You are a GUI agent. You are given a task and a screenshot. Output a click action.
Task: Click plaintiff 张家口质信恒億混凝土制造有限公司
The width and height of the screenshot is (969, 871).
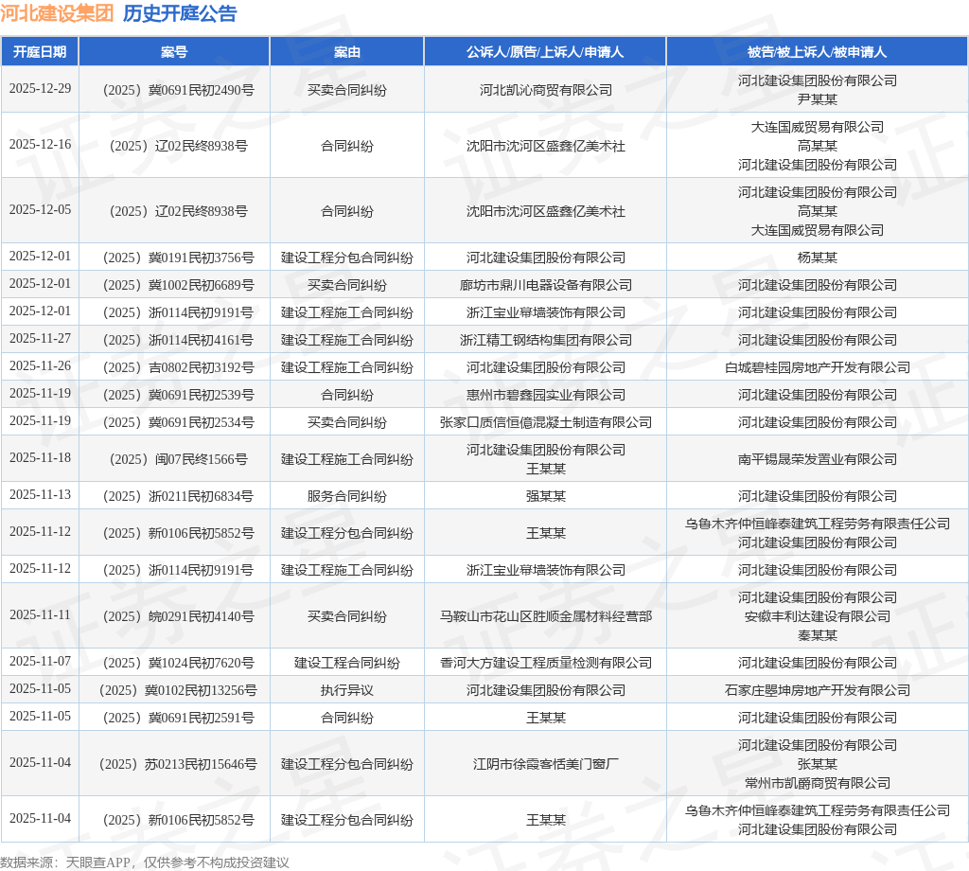(546, 422)
